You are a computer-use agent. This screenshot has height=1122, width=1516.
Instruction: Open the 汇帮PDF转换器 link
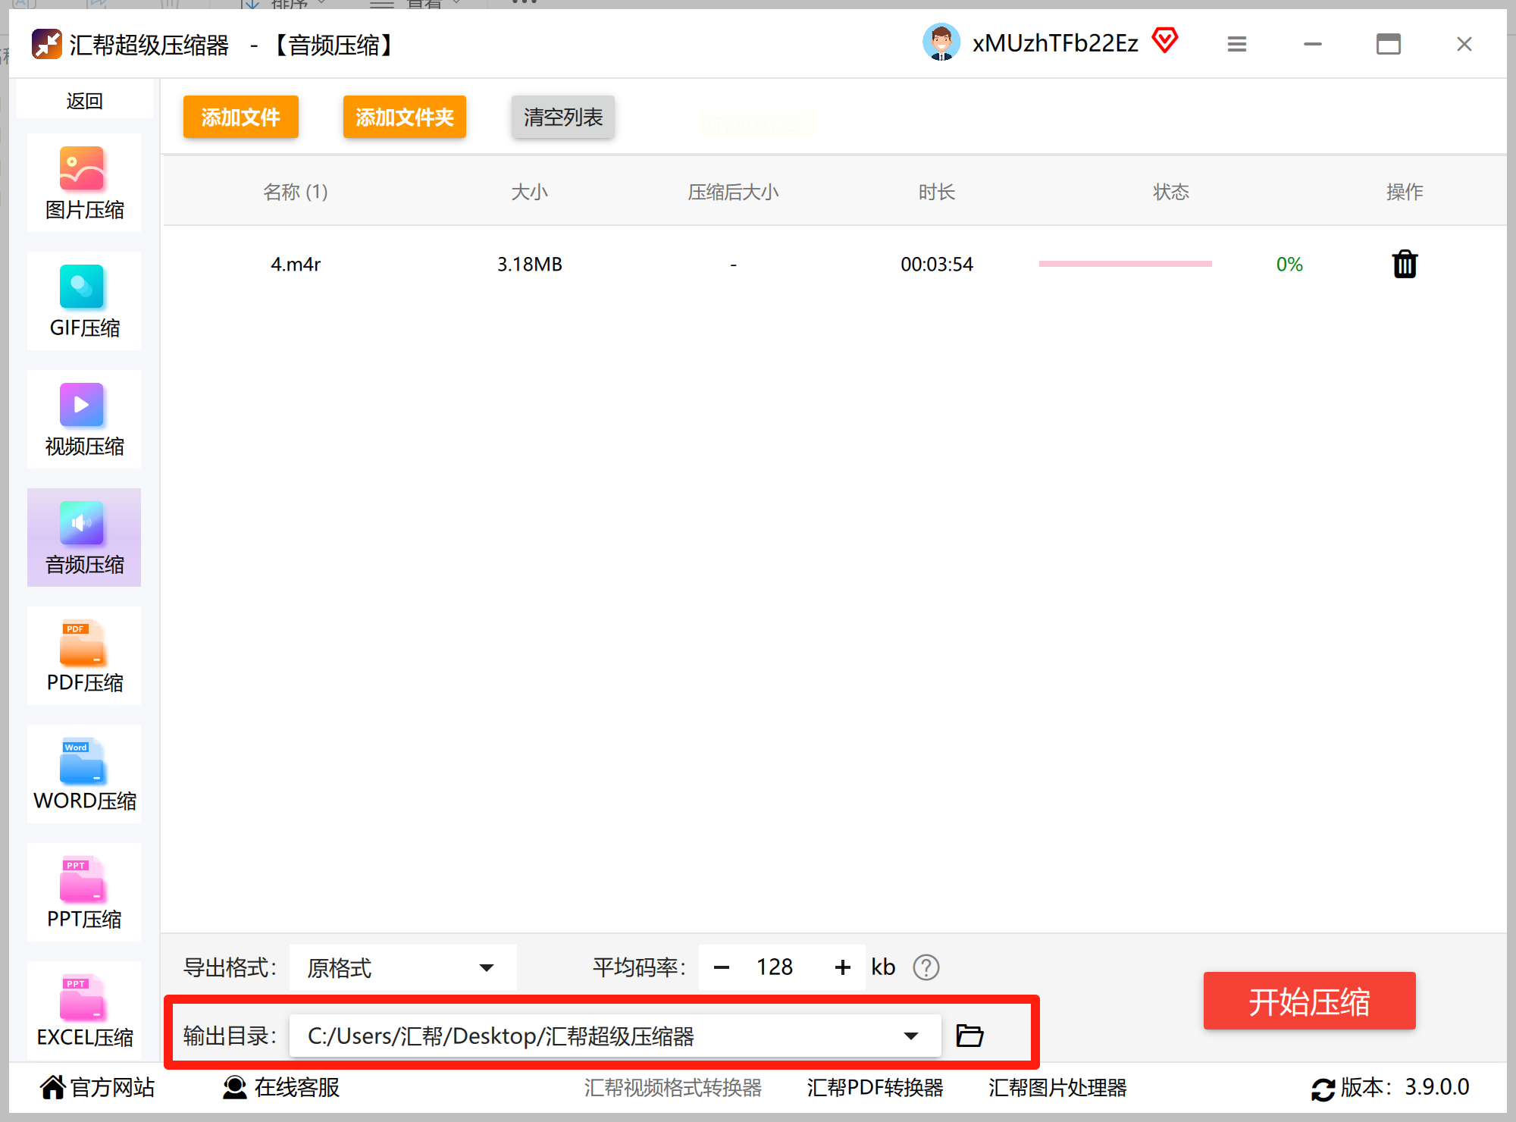pos(875,1088)
